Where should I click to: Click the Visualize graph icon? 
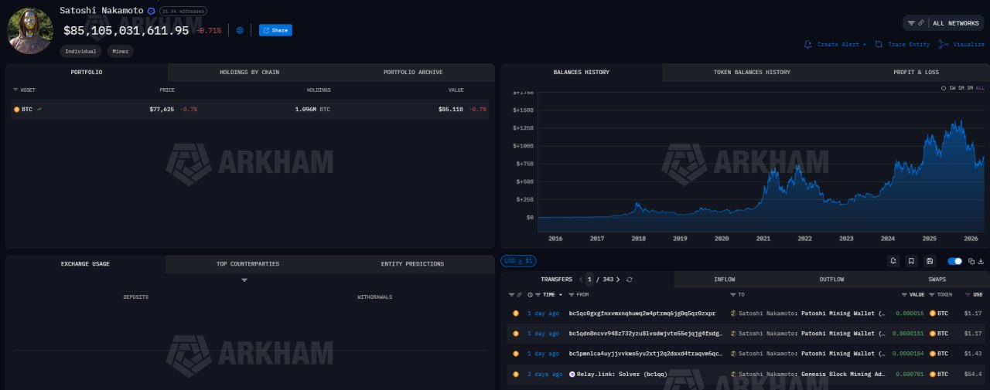click(944, 44)
